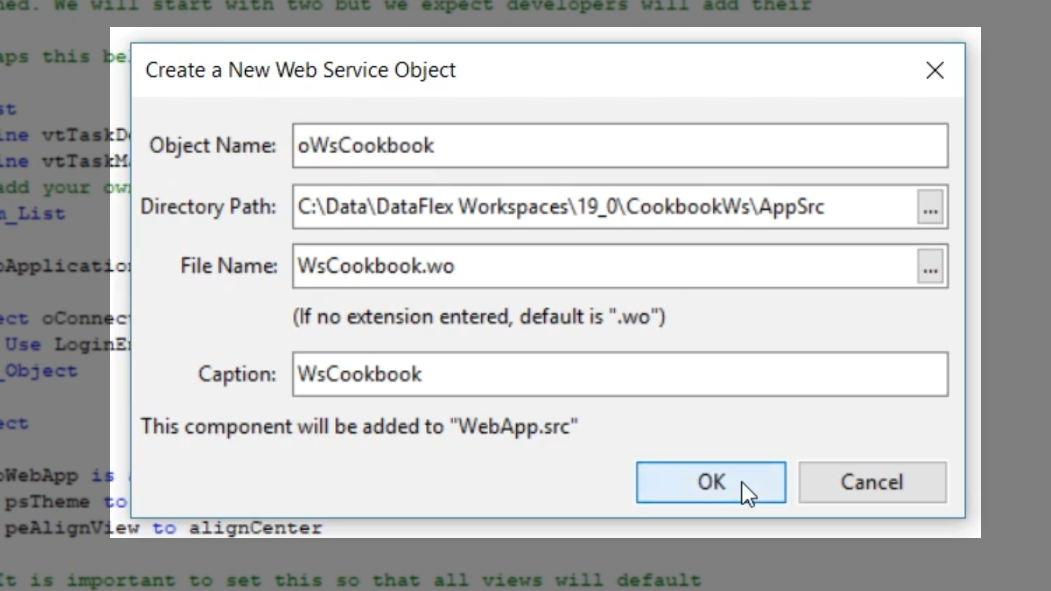Viewport: 1051px width, 591px height.
Task: Confirm the dialog with OK
Action: coord(711,482)
